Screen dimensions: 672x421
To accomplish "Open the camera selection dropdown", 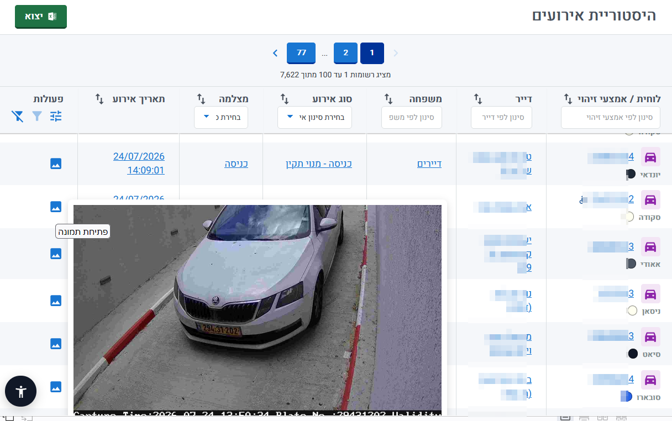I will [221, 118].
